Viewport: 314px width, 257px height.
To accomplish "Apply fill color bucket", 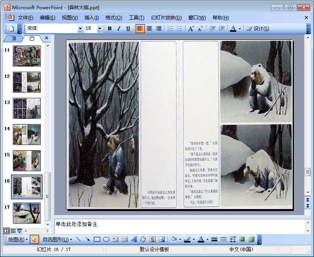I will click(x=174, y=239).
